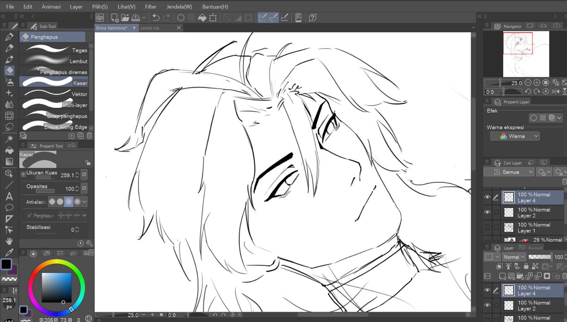567x322 pixels.
Task: Click the Navigator canvas thumbnail
Action: pos(526,54)
